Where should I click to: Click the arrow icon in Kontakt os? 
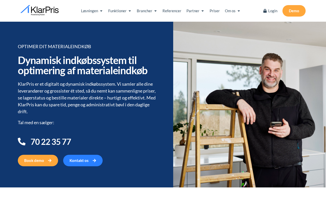[94, 160]
